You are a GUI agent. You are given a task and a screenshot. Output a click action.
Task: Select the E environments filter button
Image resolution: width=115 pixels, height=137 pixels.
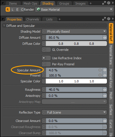pyautogui.click(x=17, y=10)
